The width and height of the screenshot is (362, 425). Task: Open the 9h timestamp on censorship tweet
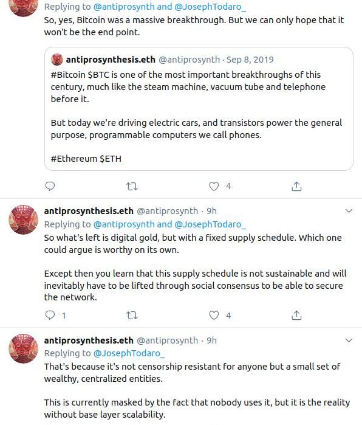pyautogui.click(x=211, y=340)
